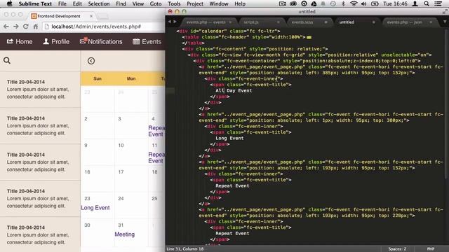The image size is (449, 252).
Task: Click the browser address bar URL
Action: (x=96, y=27)
